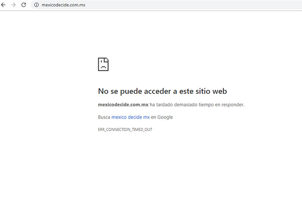This screenshot has width=302, height=201.
Task: Click the browser back arrow
Action: tap(5, 5)
